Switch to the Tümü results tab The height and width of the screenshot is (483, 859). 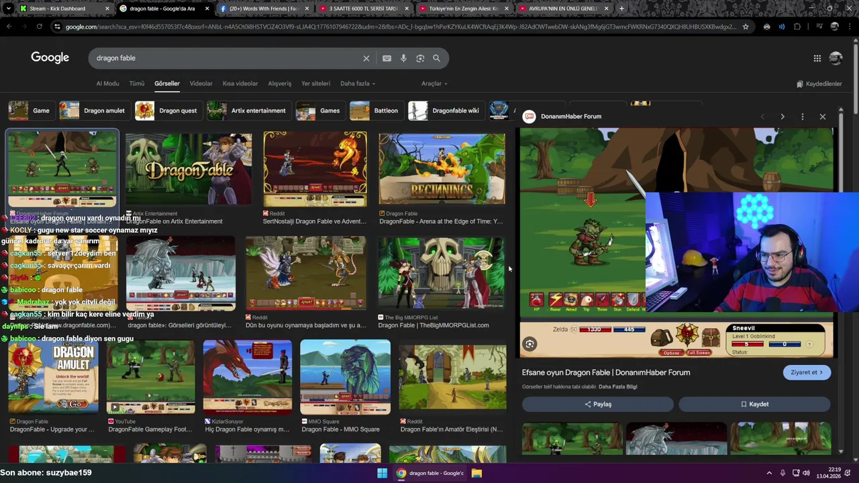[137, 84]
